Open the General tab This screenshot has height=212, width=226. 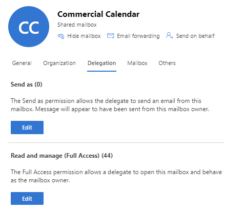[x=22, y=63]
